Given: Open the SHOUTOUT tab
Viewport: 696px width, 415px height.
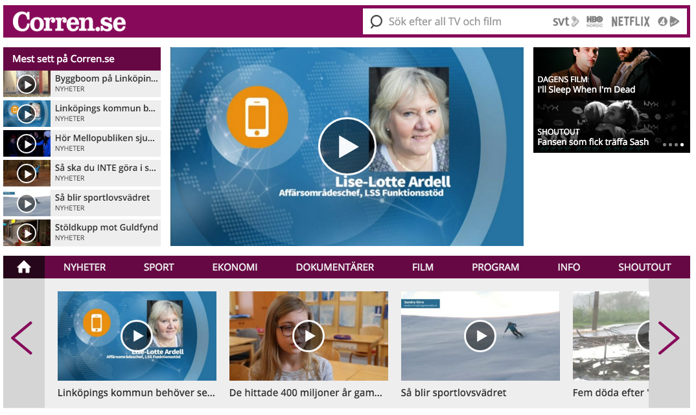Looking at the screenshot, I should [x=645, y=267].
